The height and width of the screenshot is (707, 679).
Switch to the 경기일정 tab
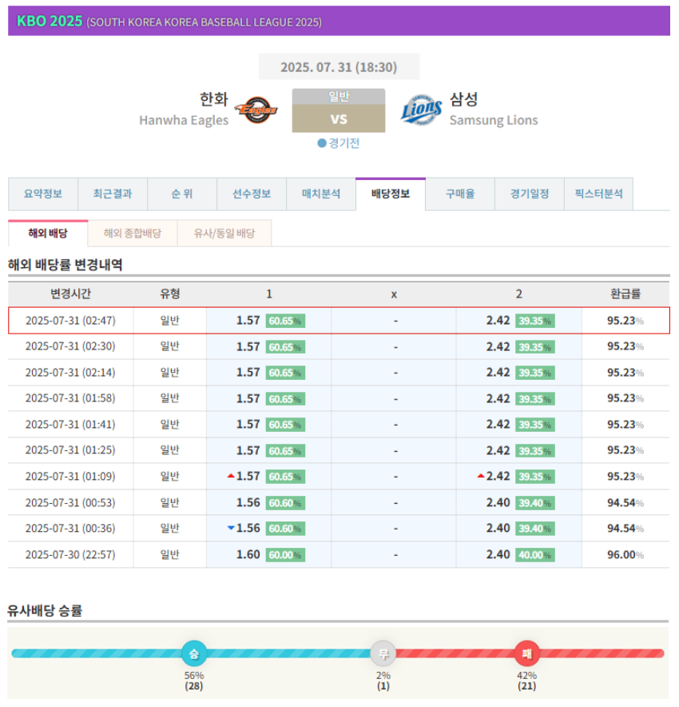click(530, 194)
